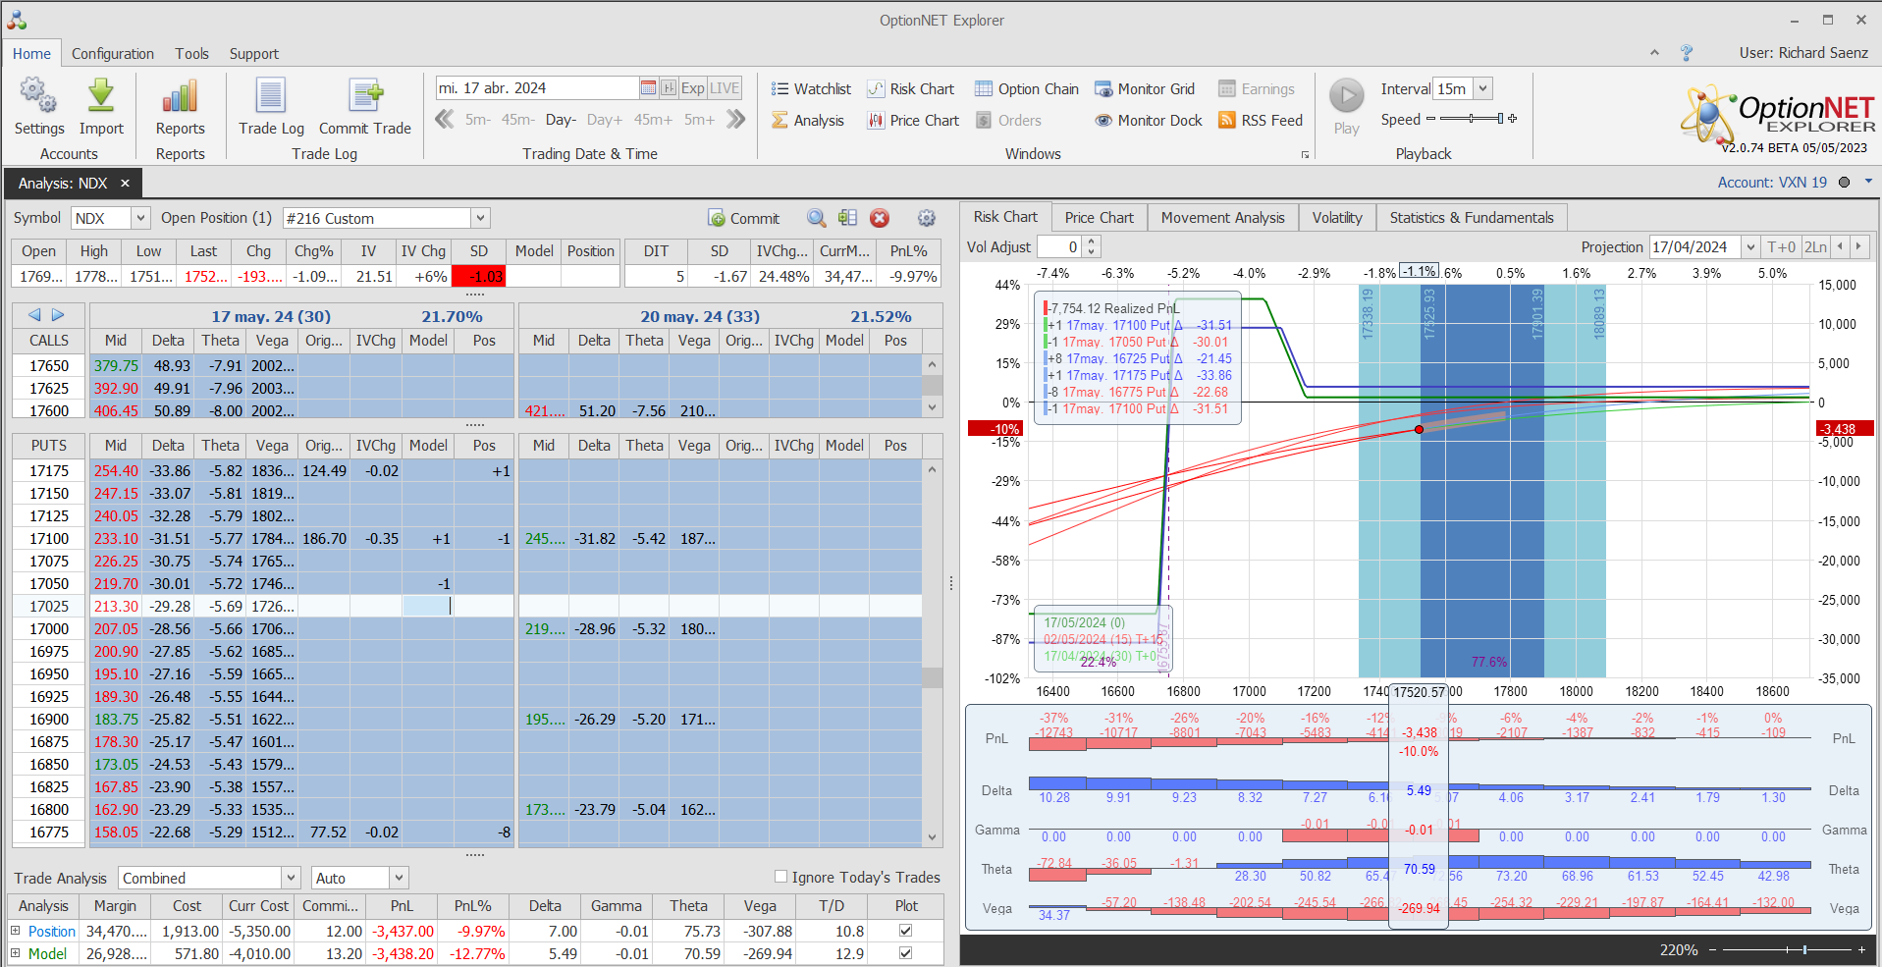Open the RSS Feed window
This screenshot has width=1882, height=967.
(x=1260, y=121)
